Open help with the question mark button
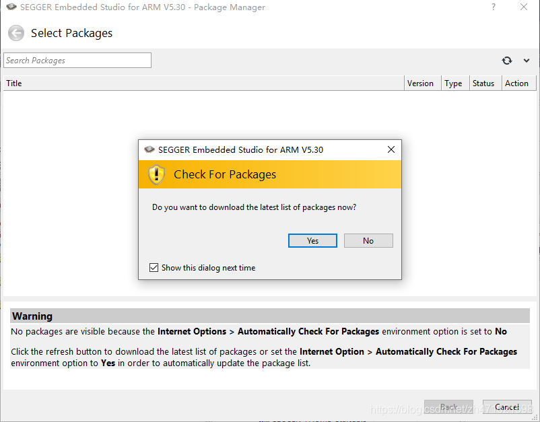 494,7
